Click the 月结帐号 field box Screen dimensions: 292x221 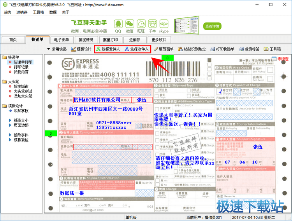(244, 103)
